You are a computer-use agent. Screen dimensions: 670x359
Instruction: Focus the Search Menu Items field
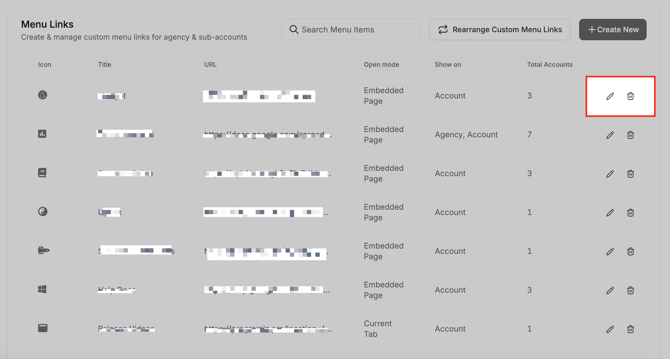click(x=351, y=30)
